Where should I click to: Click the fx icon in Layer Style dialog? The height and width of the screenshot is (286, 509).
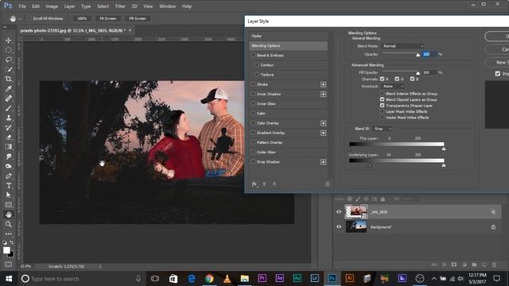click(254, 184)
